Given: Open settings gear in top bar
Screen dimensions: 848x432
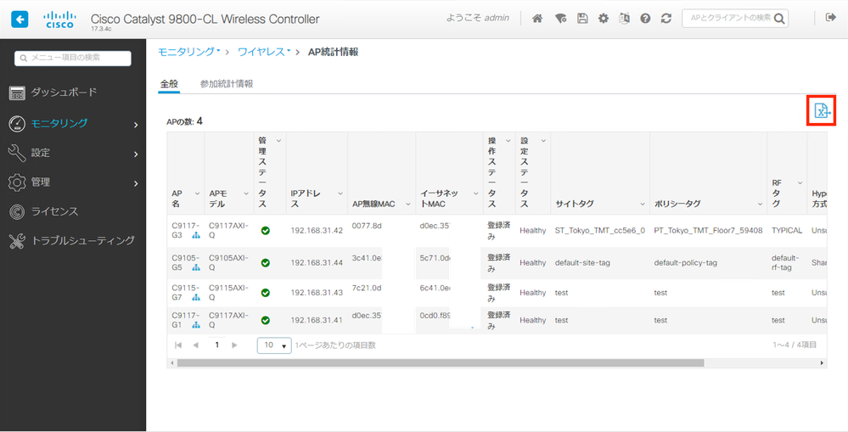Looking at the screenshot, I should click(603, 19).
